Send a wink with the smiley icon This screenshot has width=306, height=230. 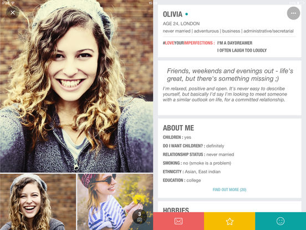[x=280, y=221]
